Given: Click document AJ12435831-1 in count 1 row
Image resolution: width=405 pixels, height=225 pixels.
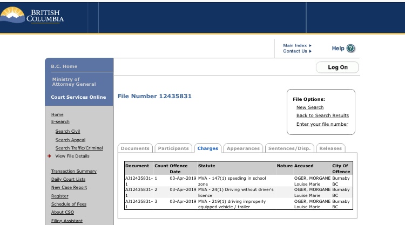Looking at the screenshot, I should pos(139,181).
